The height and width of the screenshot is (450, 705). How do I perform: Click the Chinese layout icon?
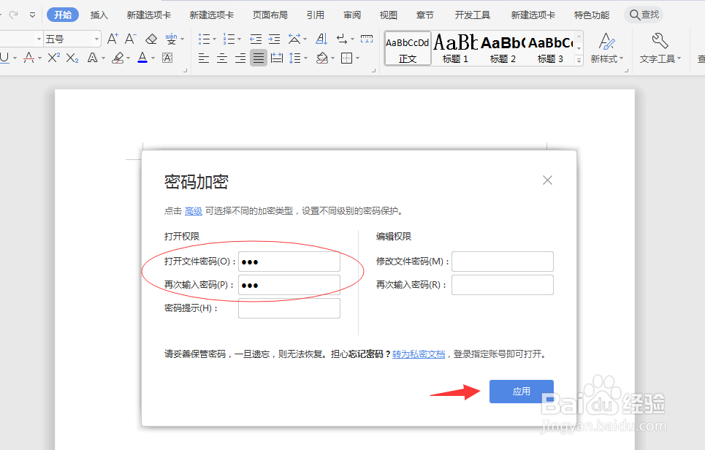click(x=294, y=39)
